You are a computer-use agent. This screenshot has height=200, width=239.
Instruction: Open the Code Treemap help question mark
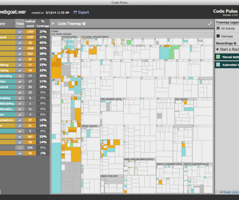[84, 23]
